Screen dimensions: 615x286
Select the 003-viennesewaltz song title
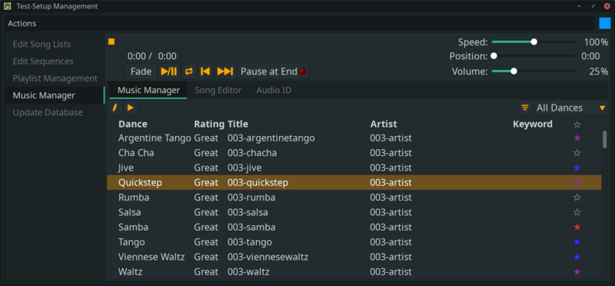point(268,257)
